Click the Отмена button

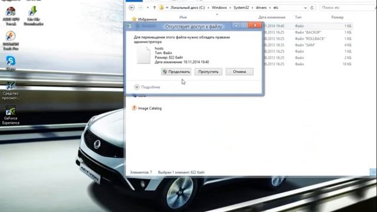pos(240,72)
